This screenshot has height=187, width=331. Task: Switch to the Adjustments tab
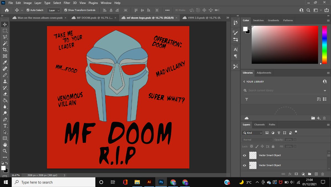(264, 73)
